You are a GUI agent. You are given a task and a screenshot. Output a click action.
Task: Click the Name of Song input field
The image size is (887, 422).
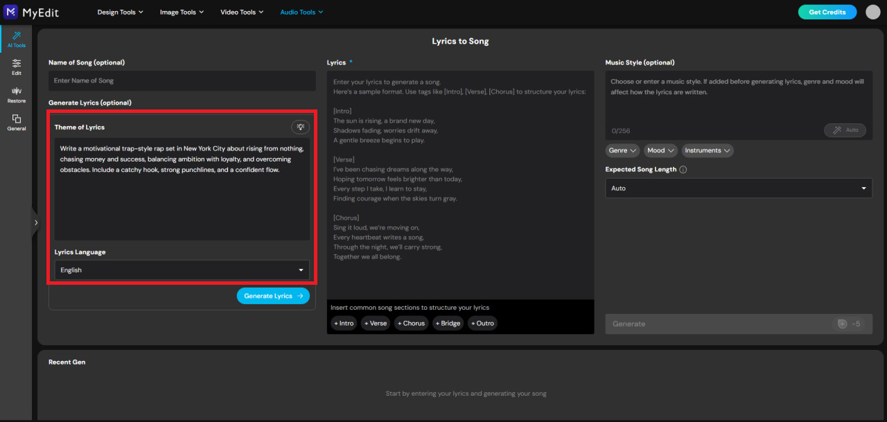point(182,80)
